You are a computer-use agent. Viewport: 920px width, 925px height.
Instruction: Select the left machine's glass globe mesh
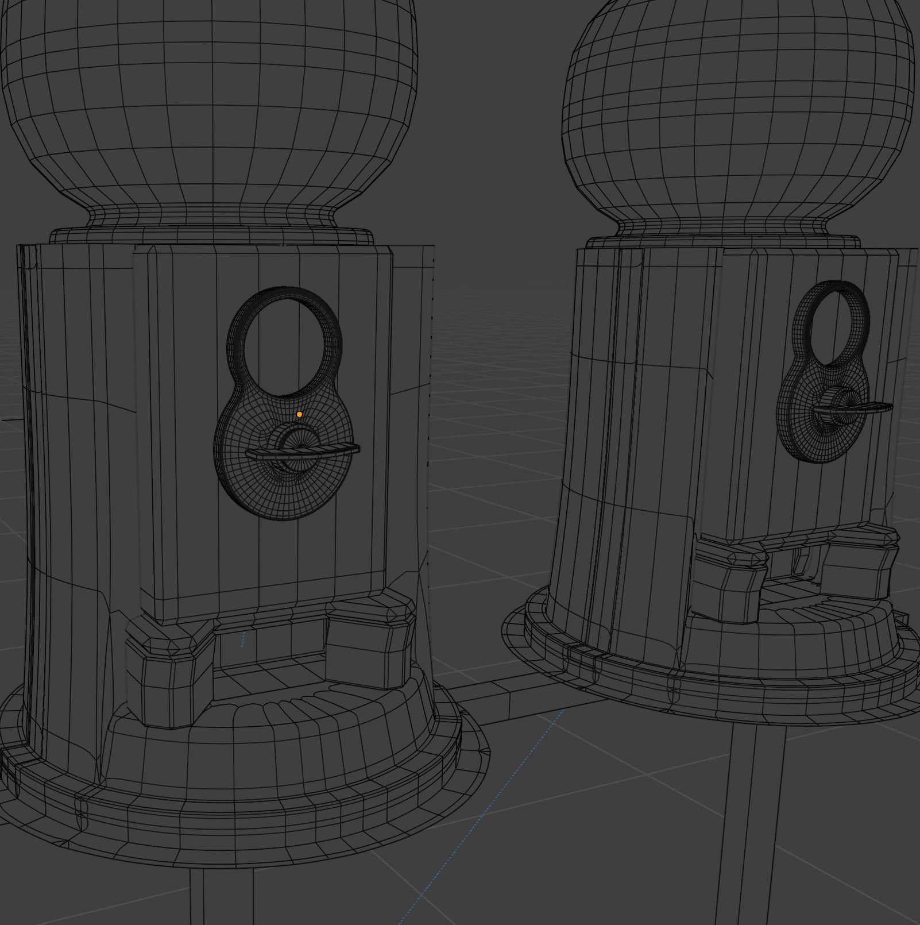pos(210,109)
